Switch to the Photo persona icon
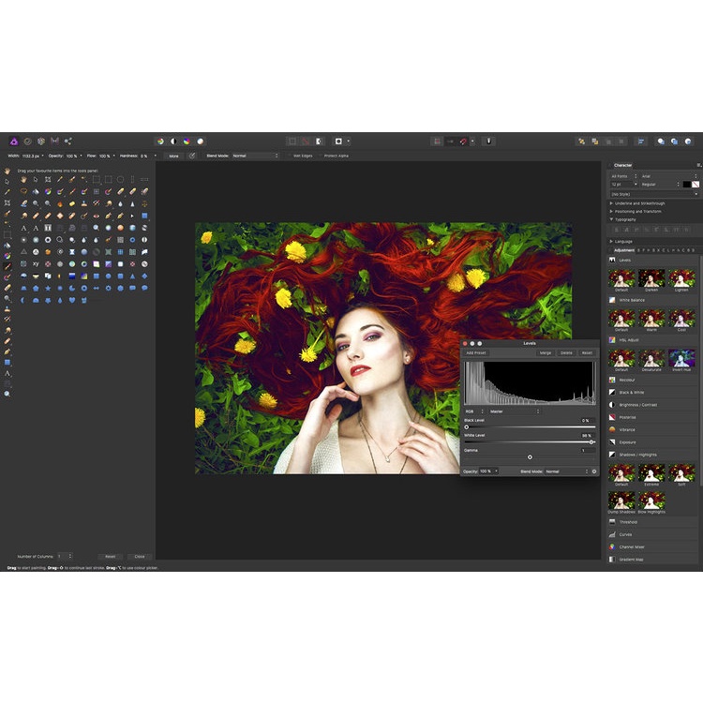 point(13,141)
